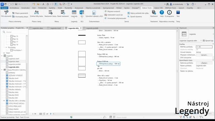Switch to the Systémy ribbon tab
Screen dimensions: 215x121
coord(52,8)
